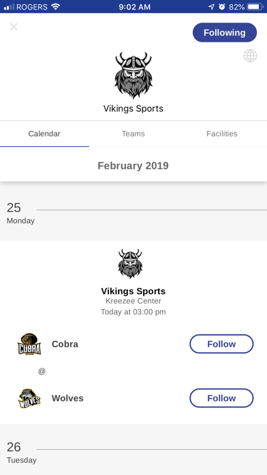The height and width of the screenshot is (475, 267).
Task: Tap the battery indicator icon
Action: tap(255, 7)
